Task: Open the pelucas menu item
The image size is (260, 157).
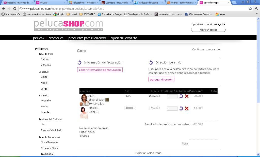Action: pyautogui.click(x=38, y=38)
